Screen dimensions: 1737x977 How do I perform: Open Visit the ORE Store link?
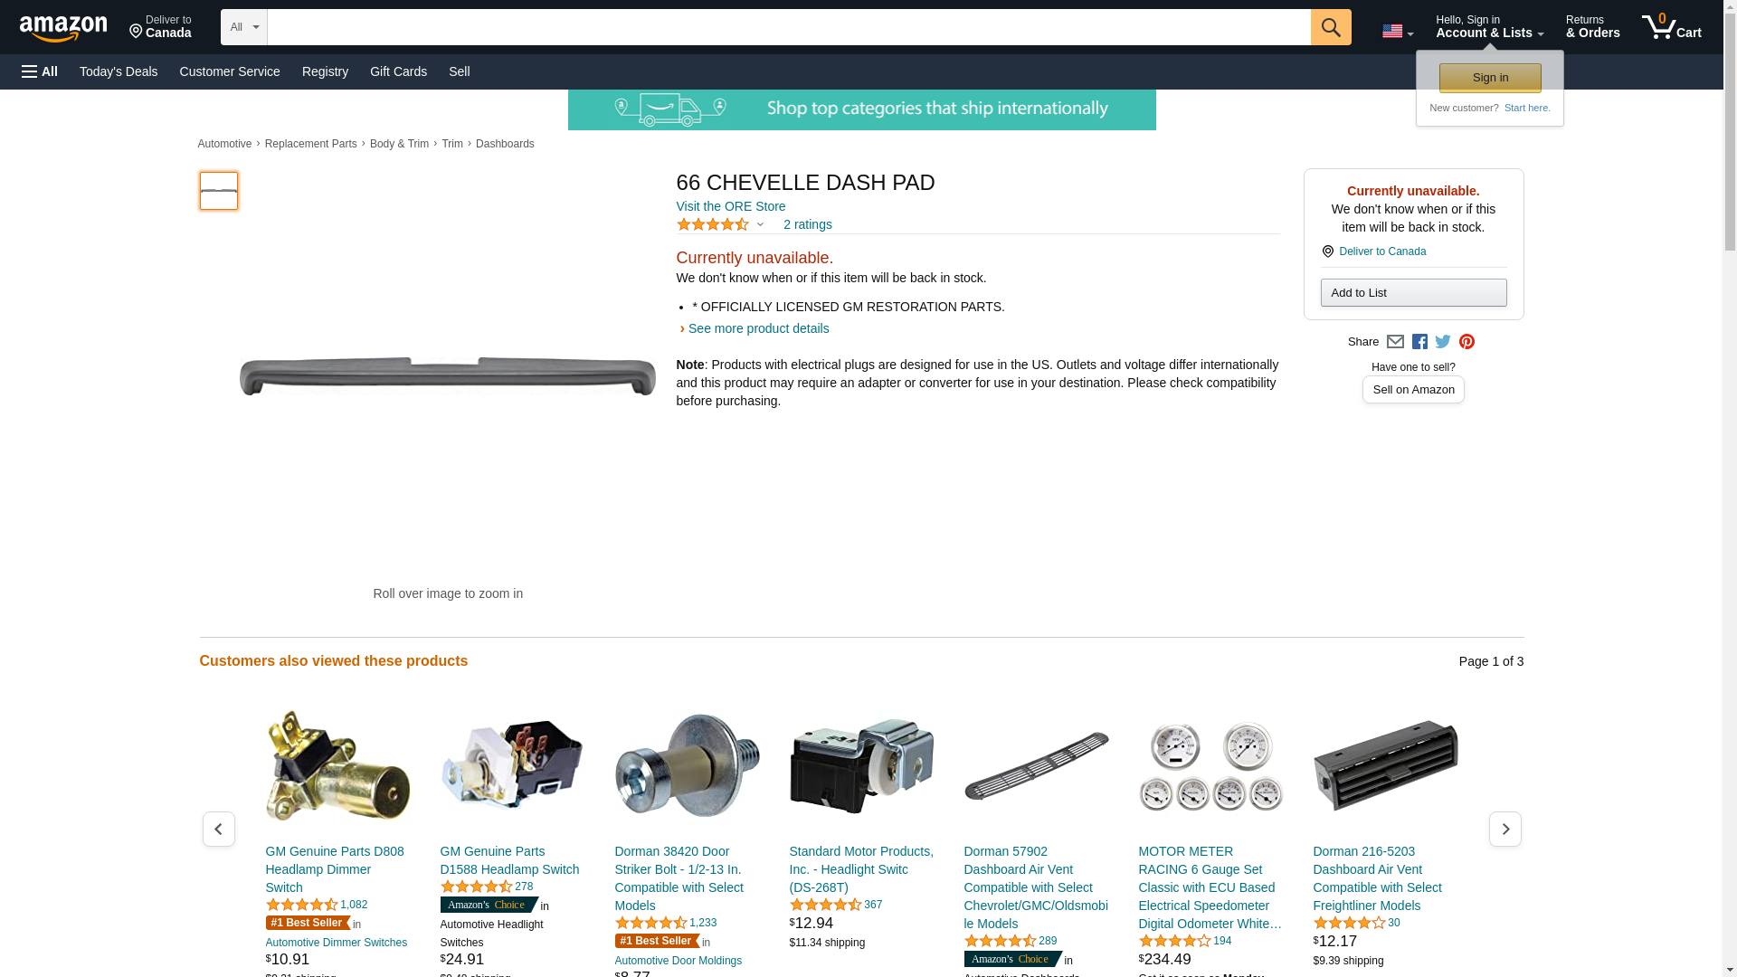[x=730, y=206]
